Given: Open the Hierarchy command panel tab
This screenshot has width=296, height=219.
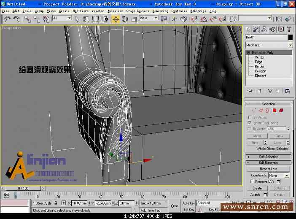Looking at the screenshot, I should click(265, 29).
